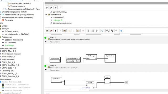
Task: Select user block Мост облачный
Action: point(8,60)
